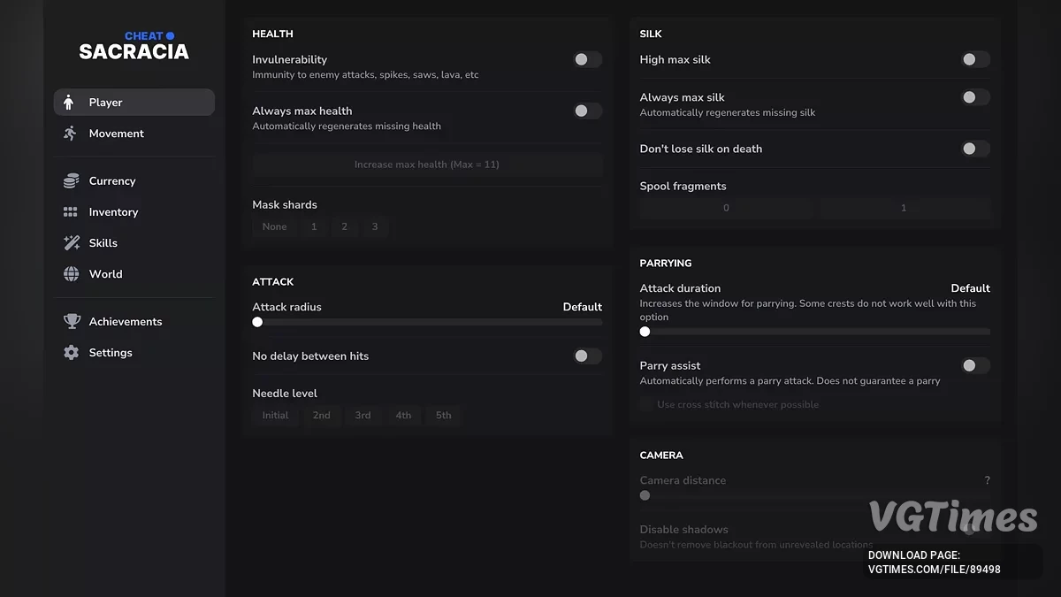Screen dimensions: 1061x597
Task: Turn on High max silk
Action: pyautogui.click(x=975, y=59)
